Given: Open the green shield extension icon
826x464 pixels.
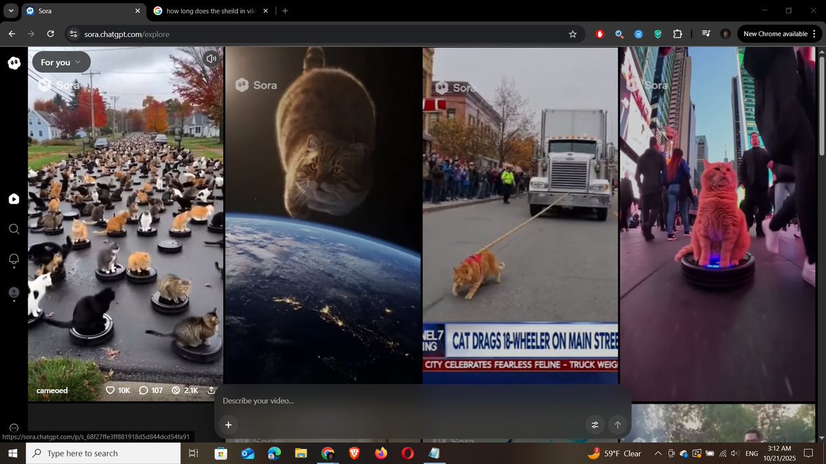Looking at the screenshot, I should (658, 34).
